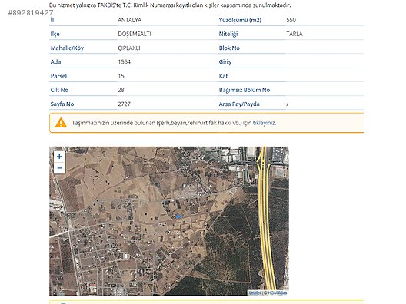The width and height of the screenshot is (406, 304).
Task: Click the 'Arsa Pay/Payda' field label
Action: [x=239, y=104]
